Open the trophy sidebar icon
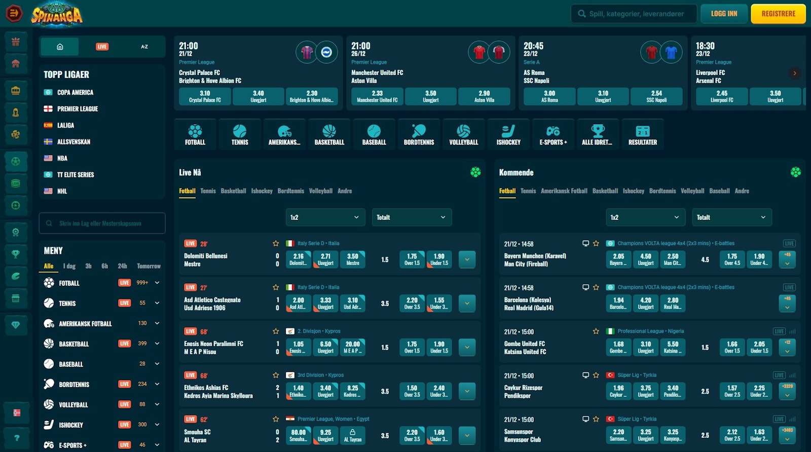The width and height of the screenshot is (811, 452). point(16,254)
